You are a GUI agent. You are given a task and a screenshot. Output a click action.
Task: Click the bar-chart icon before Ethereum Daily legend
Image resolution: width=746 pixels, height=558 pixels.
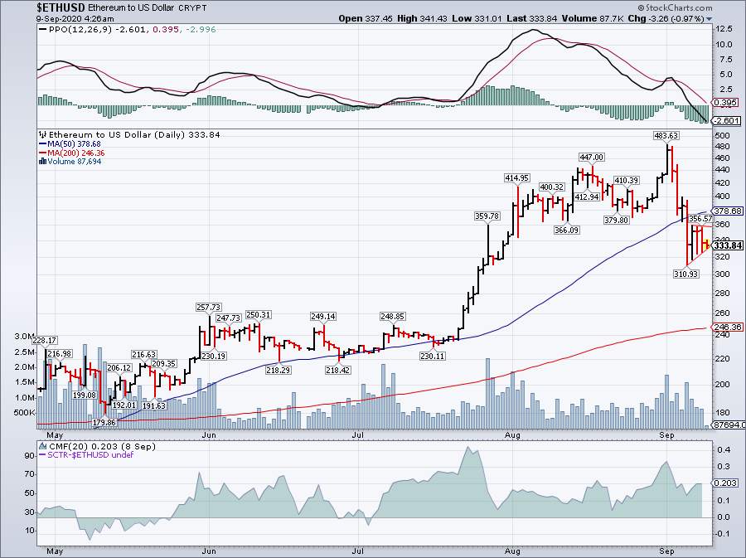43,134
